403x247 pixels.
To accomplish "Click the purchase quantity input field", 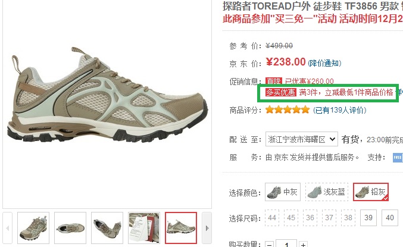I will [286, 243].
